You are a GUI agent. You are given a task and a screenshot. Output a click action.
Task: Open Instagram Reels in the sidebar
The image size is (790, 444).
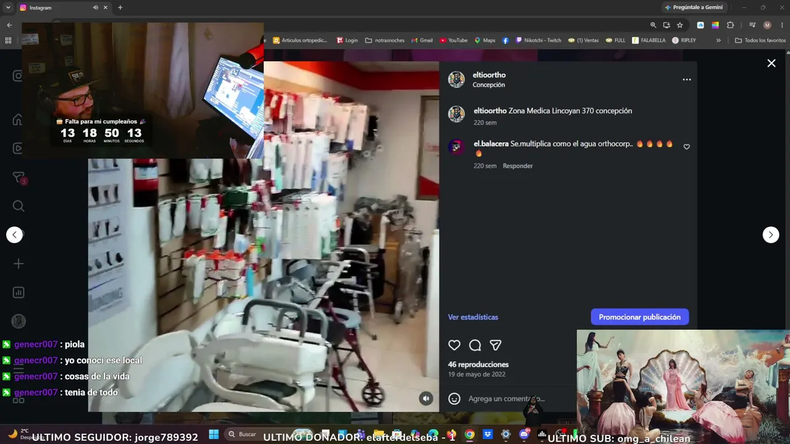point(18,149)
